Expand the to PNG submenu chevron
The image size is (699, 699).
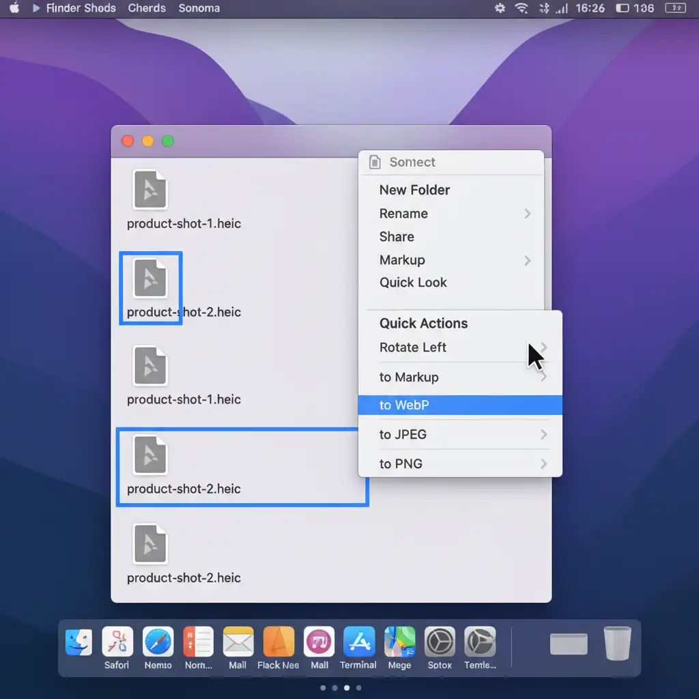tap(543, 464)
